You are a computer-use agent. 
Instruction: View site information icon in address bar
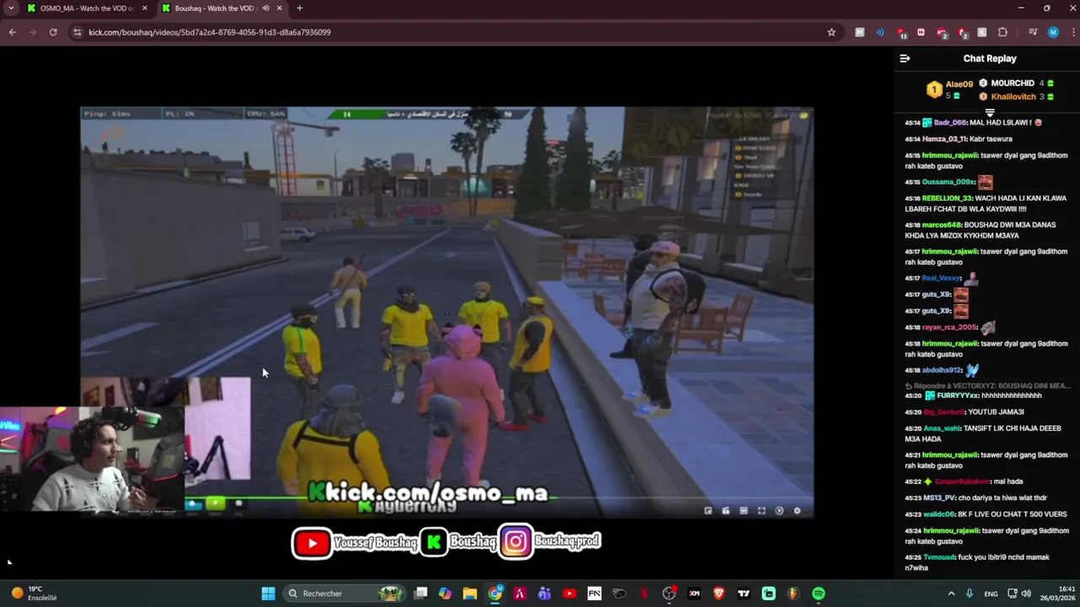(x=77, y=32)
